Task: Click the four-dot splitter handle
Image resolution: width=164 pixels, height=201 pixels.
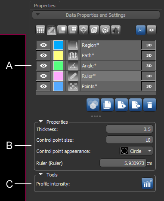Action: pos(96,116)
